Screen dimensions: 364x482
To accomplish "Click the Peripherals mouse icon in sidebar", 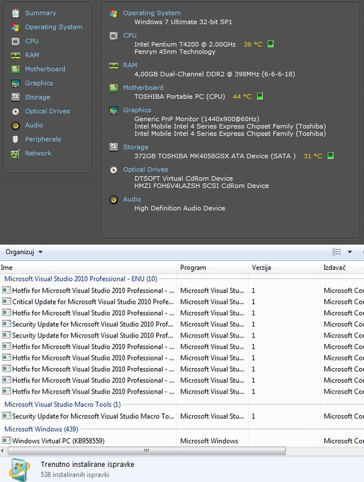I will (16, 140).
